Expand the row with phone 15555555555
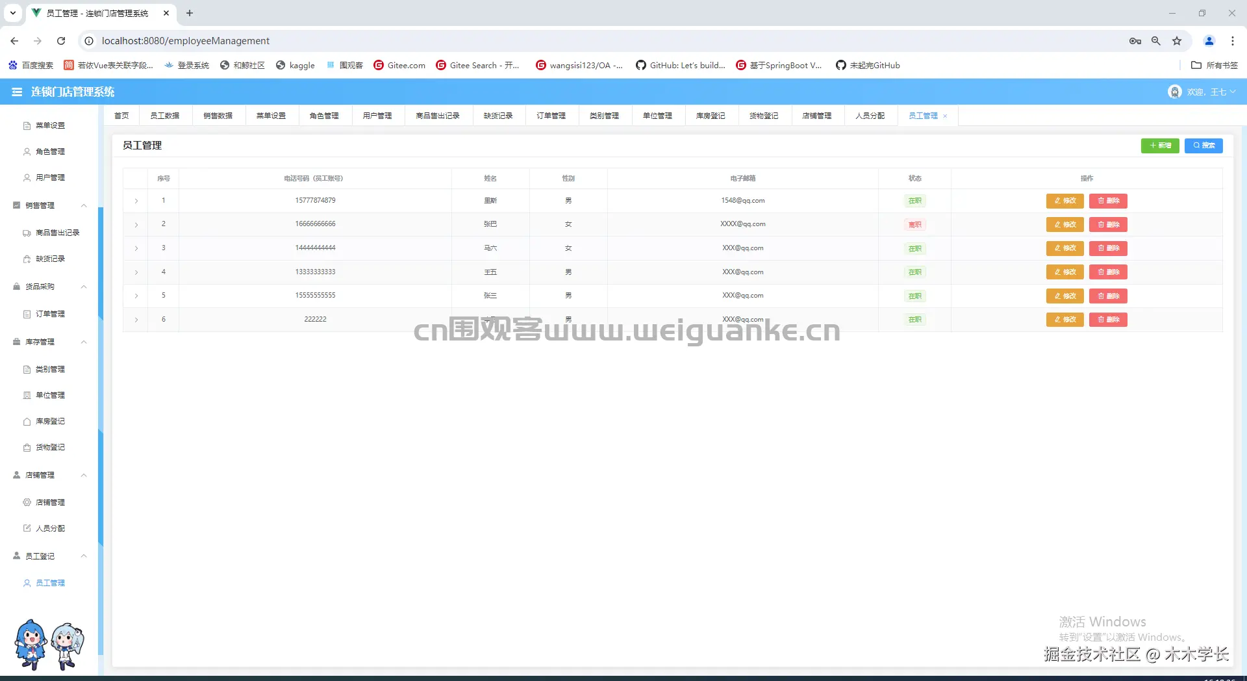1247x681 pixels. tap(136, 296)
